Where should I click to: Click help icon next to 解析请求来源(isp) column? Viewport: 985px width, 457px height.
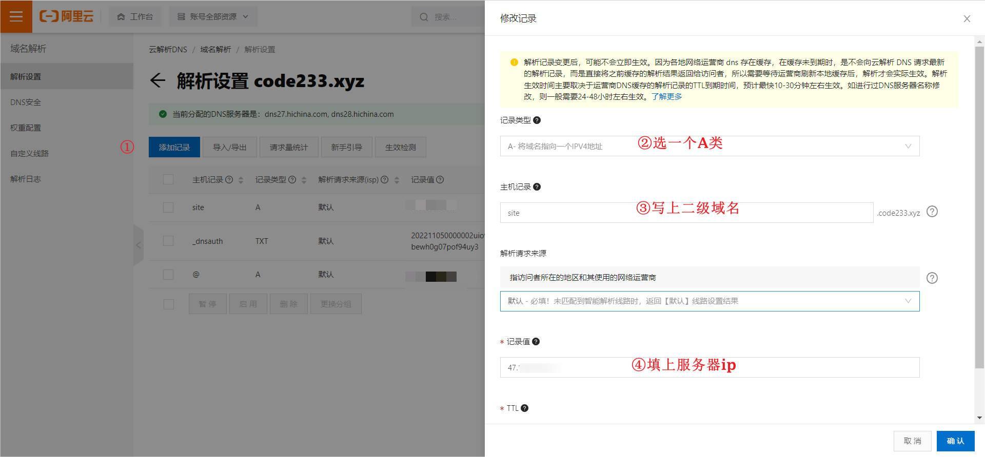pos(384,179)
